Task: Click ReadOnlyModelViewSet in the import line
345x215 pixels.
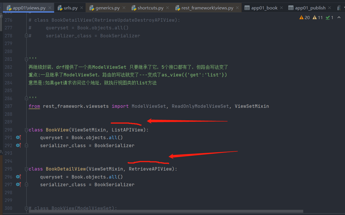Action: click(200, 106)
